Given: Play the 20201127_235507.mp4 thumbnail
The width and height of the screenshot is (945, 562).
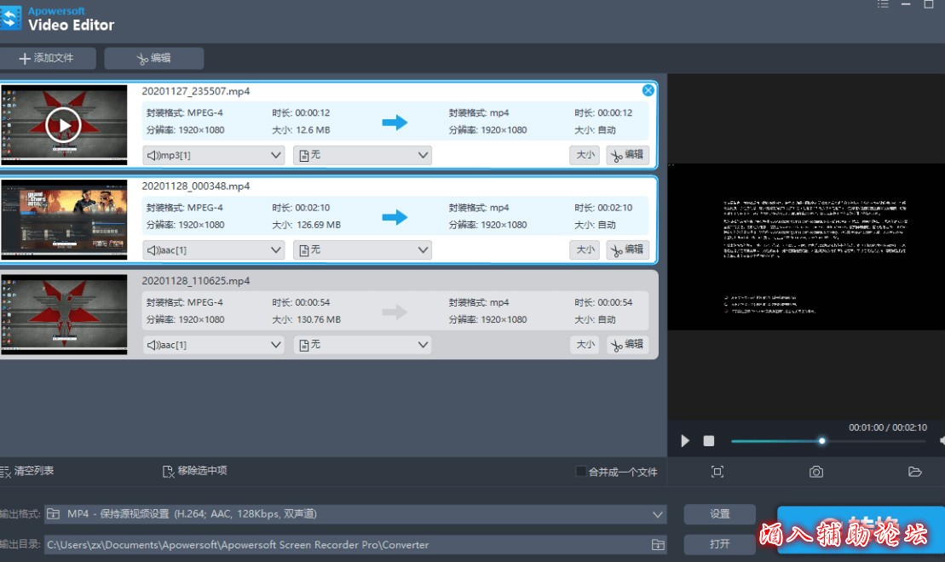Looking at the screenshot, I should tap(63, 125).
